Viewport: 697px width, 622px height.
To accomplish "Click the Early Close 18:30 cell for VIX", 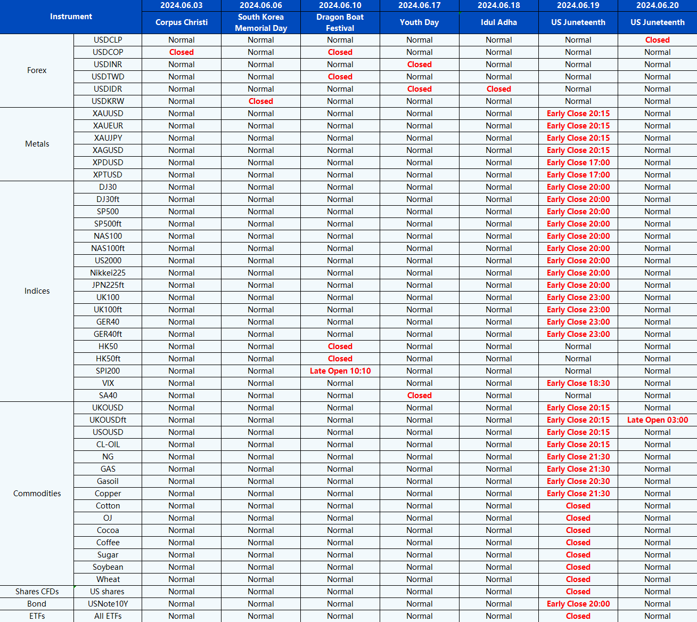I will pos(578,383).
